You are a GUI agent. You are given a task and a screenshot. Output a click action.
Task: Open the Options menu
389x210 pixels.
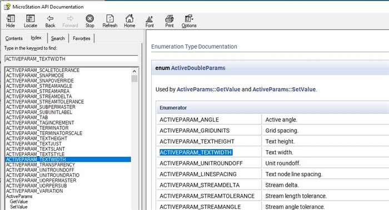[x=189, y=21]
